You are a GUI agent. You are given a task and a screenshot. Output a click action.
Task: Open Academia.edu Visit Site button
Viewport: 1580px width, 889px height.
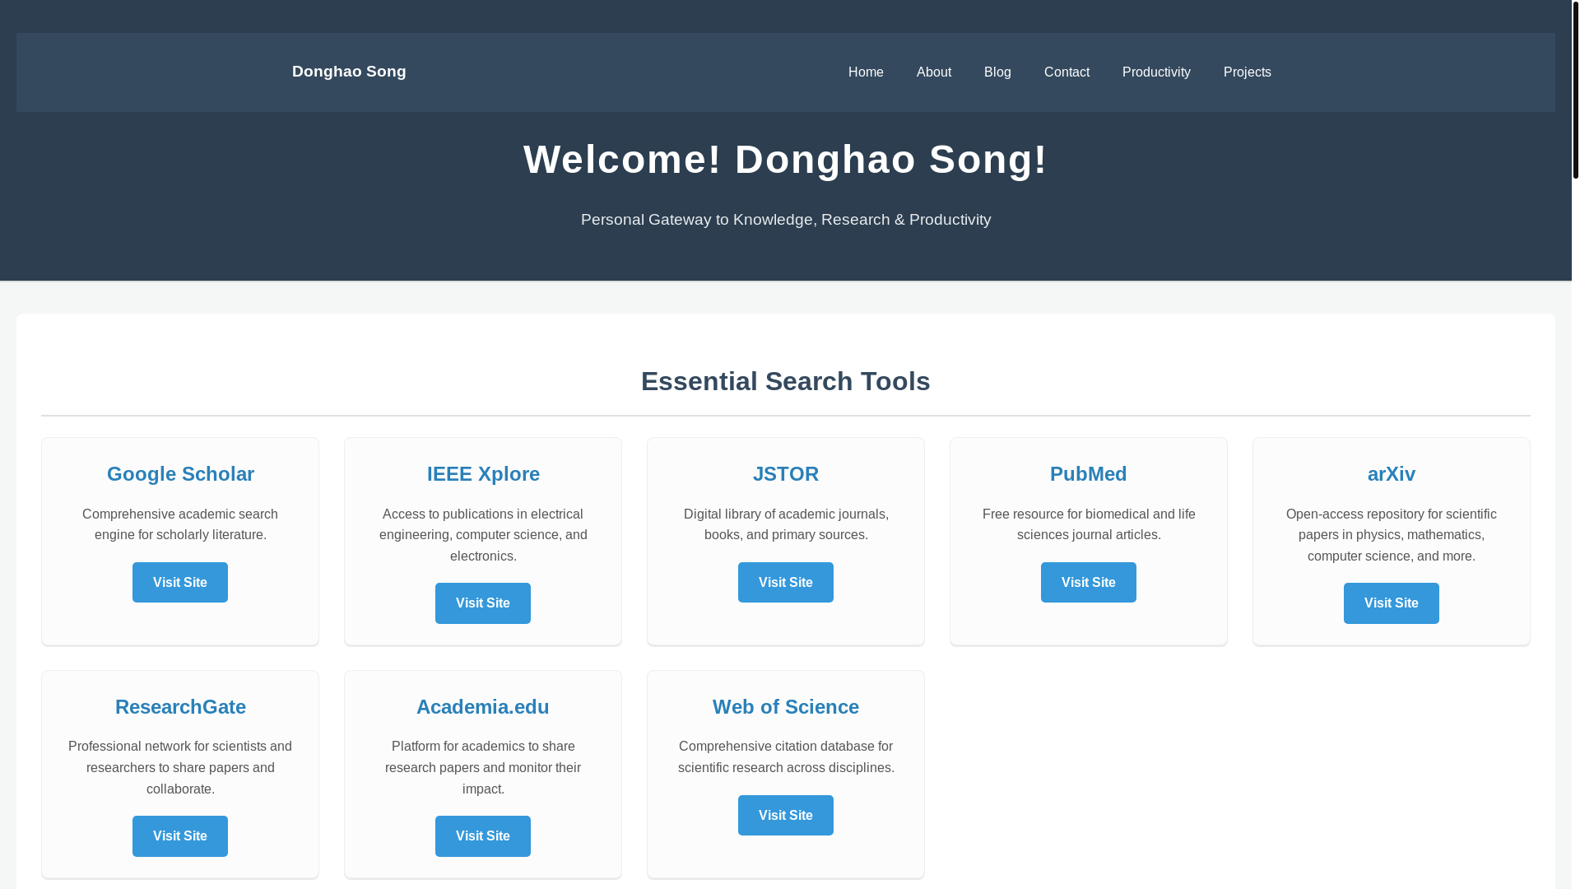tap(483, 836)
